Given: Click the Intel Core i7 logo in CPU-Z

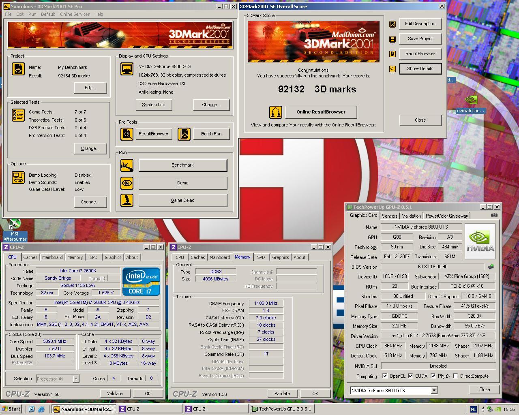Looking at the screenshot, I should tap(141, 281).
